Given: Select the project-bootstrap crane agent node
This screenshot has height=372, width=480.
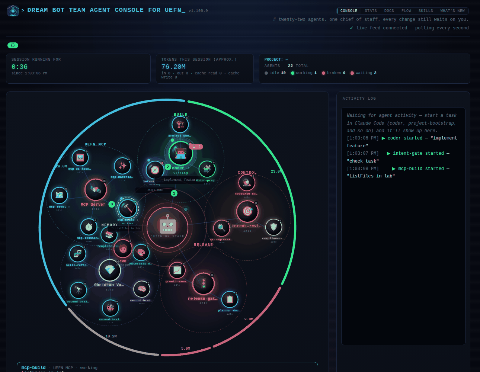Looking at the screenshot, I should point(180,125).
